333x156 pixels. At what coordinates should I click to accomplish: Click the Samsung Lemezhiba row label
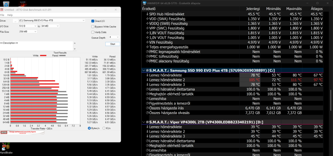pos(158,99)
